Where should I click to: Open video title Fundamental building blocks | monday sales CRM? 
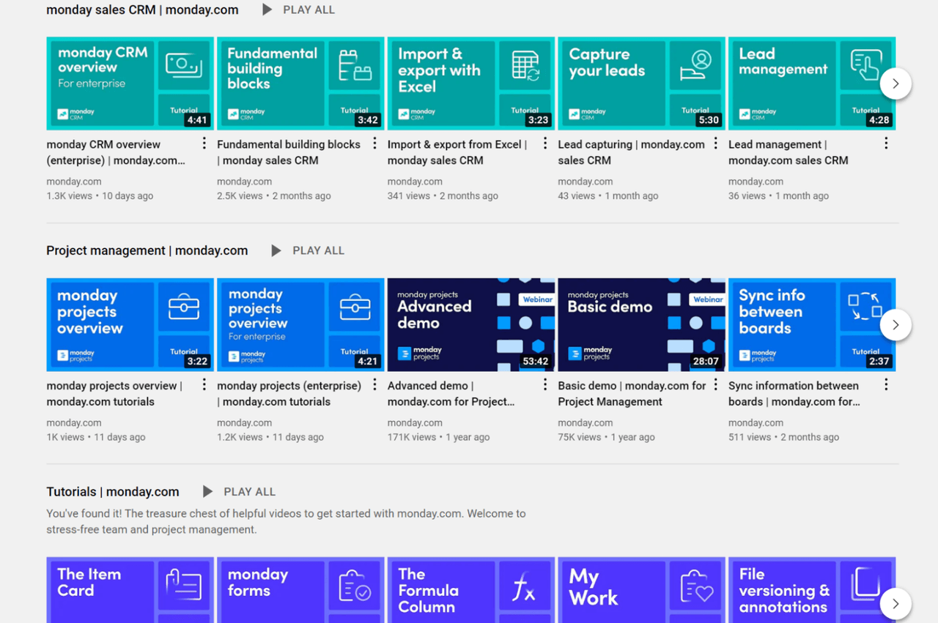coord(289,152)
